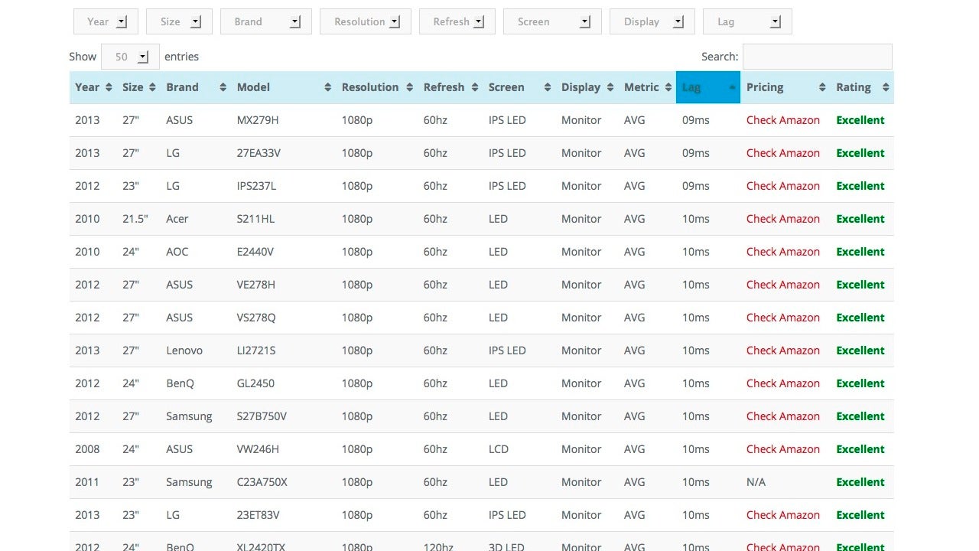Open the Year filter dropdown

pyautogui.click(x=106, y=21)
